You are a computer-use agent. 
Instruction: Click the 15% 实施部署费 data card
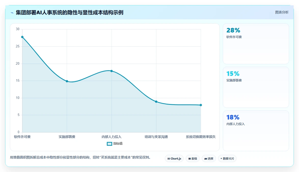(256, 87)
